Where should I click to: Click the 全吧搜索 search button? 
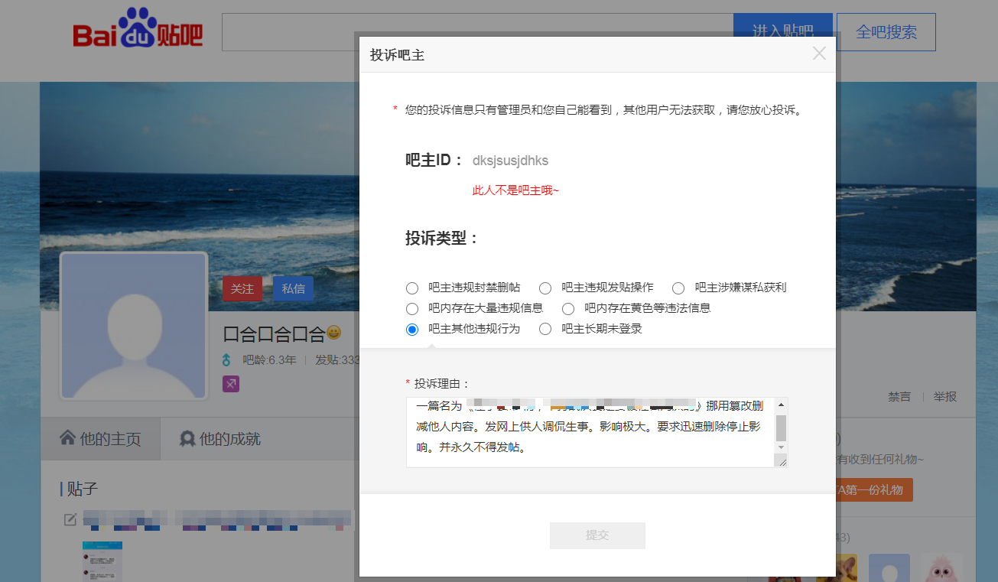coord(886,32)
